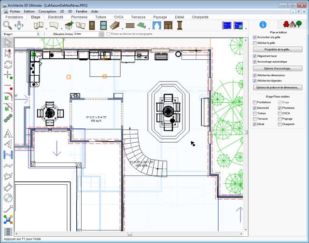Screen dimensions: 309x243
Task: Open the Etage 1 floor selector
Action: (x=21, y=34)
